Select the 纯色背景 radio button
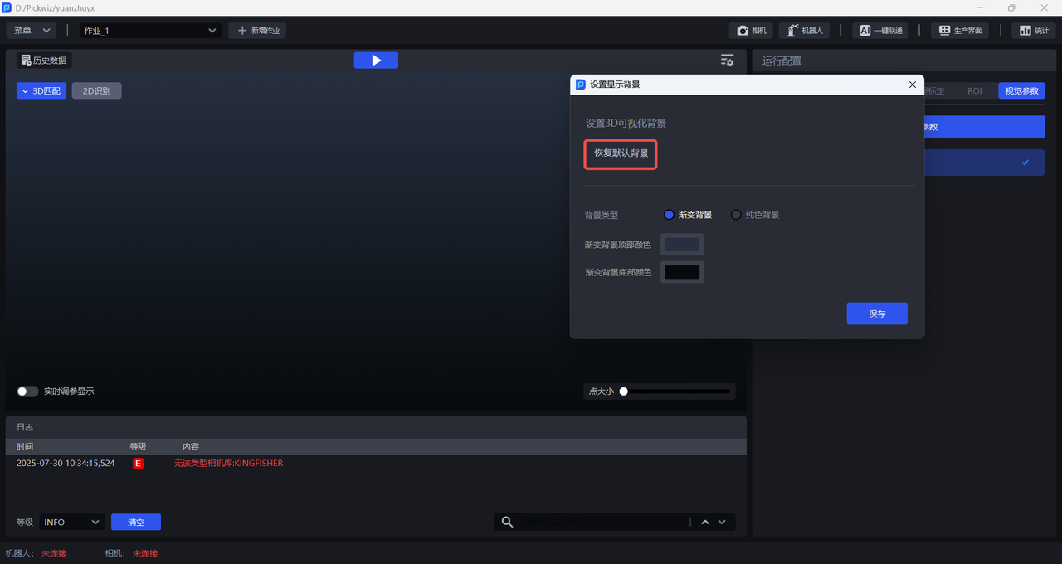The height and width of the screenshot is (564, 1062). tap(736, 215)
